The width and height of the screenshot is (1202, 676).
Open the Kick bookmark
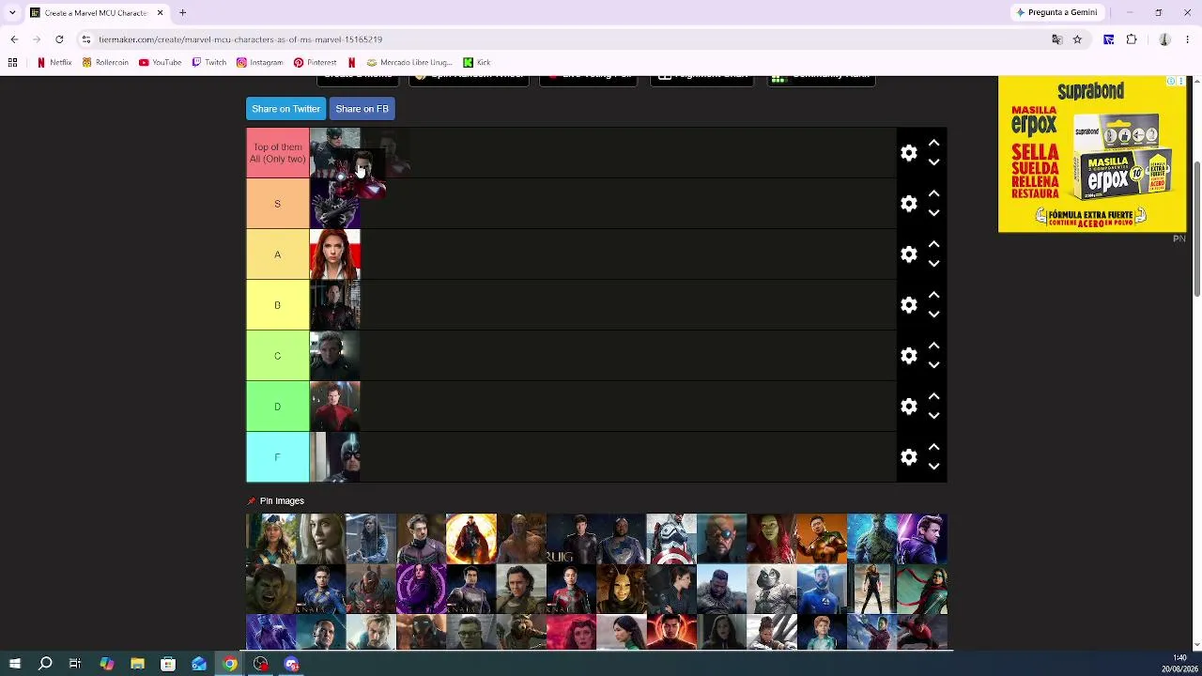click(x=477, y=63)
